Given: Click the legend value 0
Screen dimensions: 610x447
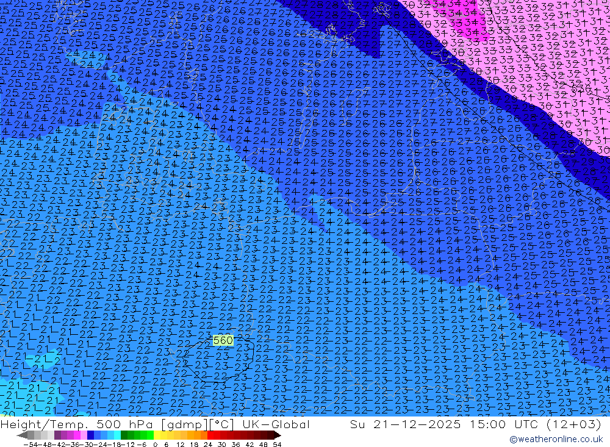Looking at the screenshot, I should (x=155, y=445).
